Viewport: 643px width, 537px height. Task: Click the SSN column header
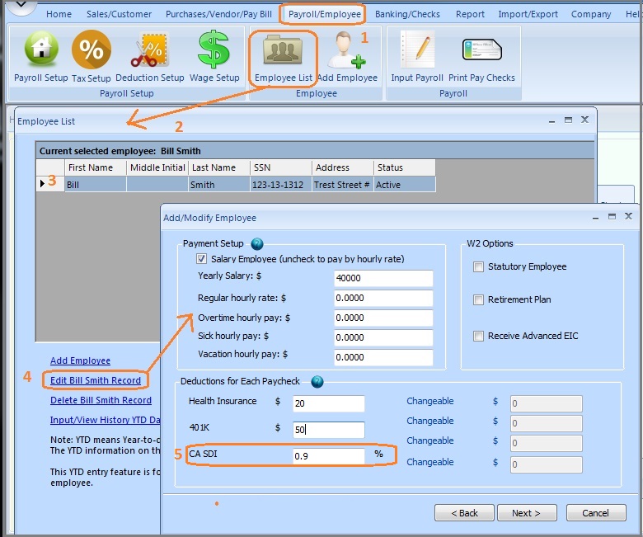281,167
